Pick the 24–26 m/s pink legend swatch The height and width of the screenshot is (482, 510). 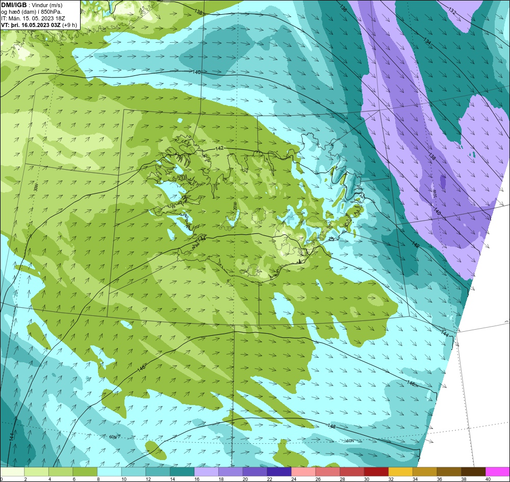tap(303, 472)
